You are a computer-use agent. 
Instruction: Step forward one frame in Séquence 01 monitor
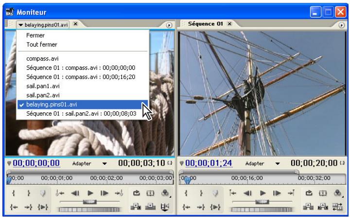(277, 193)
